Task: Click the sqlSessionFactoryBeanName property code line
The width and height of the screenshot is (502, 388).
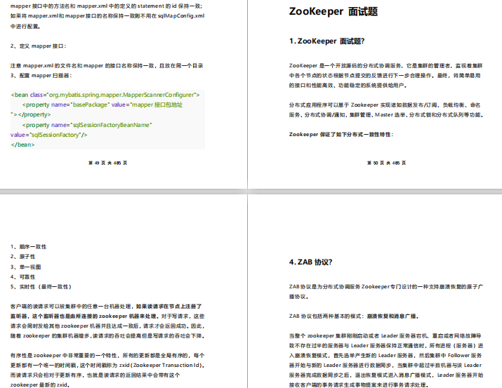Action: click(87, 125)
